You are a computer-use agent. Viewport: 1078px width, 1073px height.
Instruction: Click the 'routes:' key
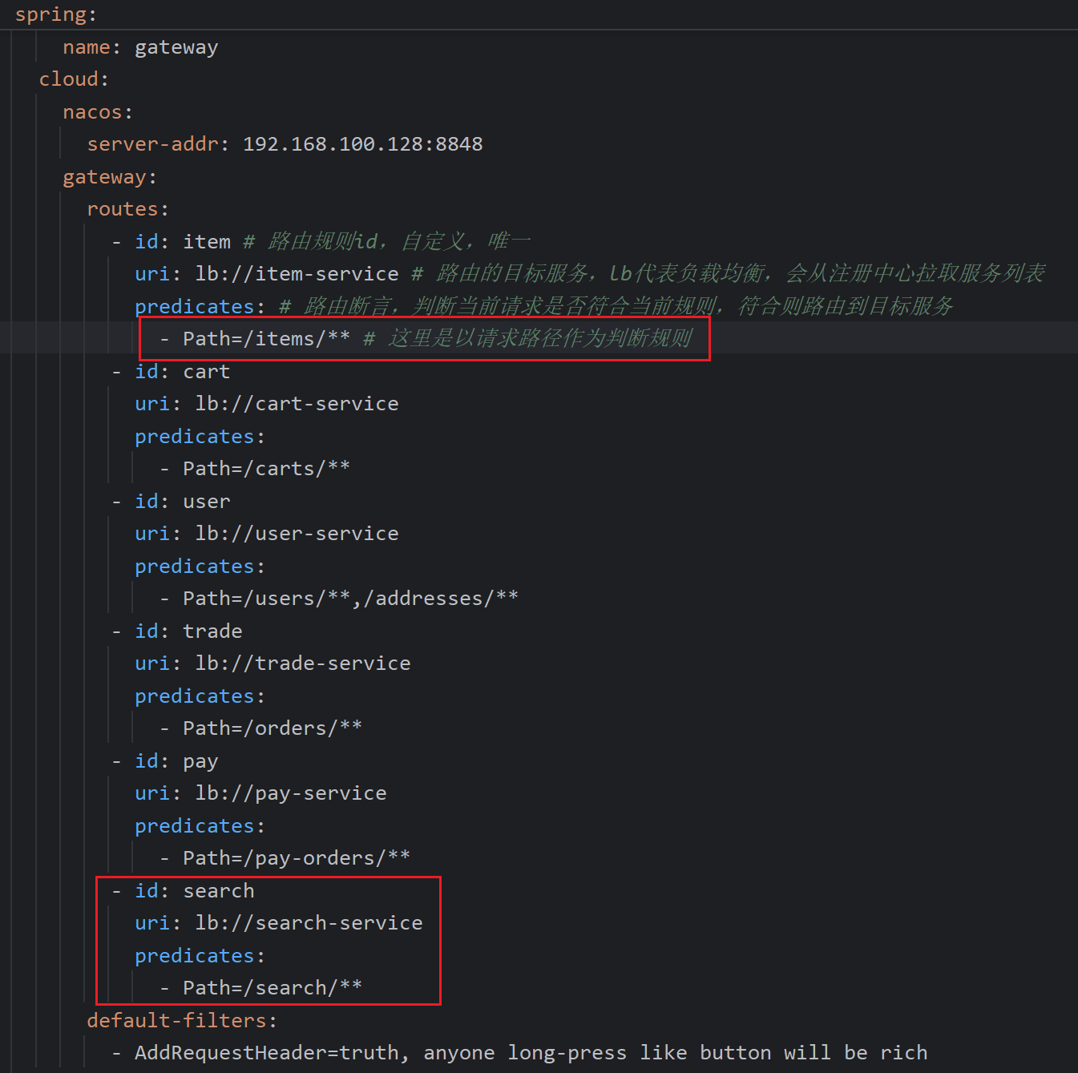click(x=128, y=209)
